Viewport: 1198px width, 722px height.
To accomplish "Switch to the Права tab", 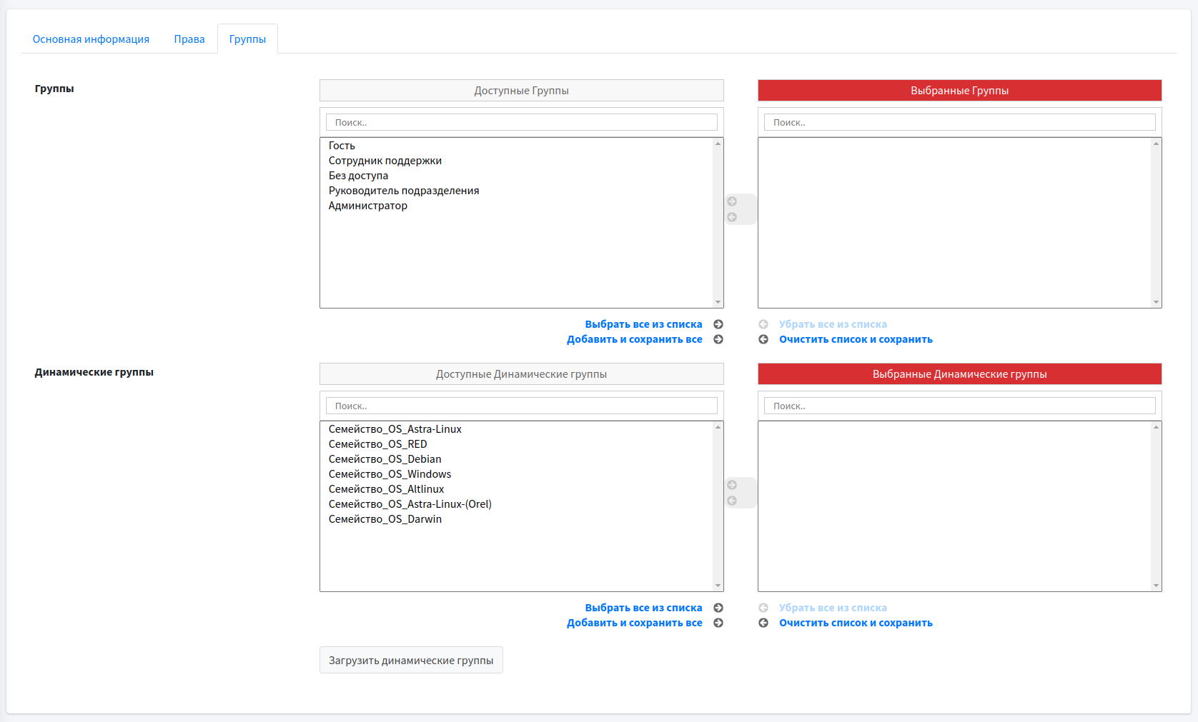I will coord(189,39).
